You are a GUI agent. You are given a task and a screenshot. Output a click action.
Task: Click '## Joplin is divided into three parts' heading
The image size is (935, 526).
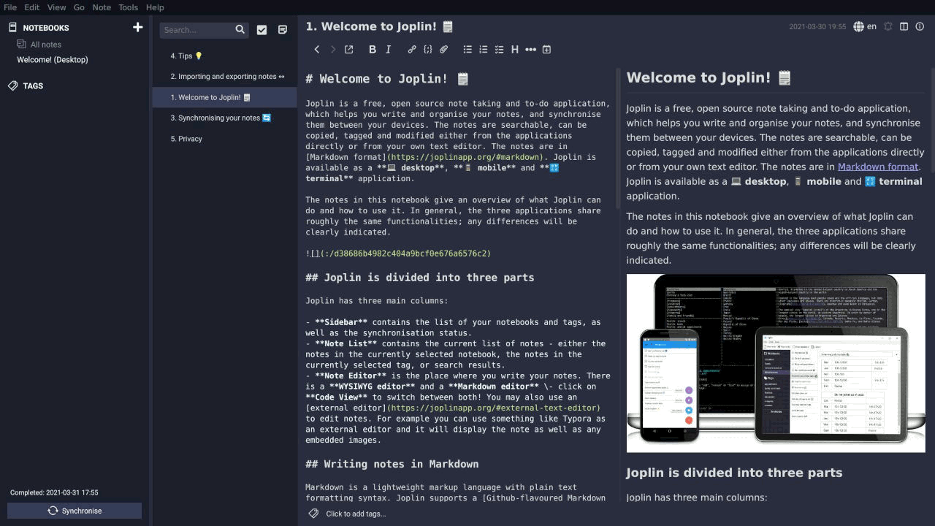[x=420, y=278]
